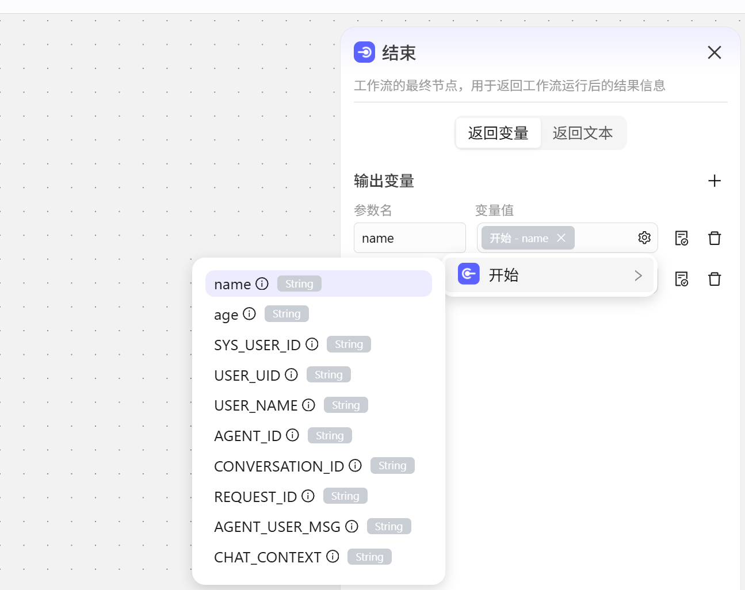
Task: Click the info icon next to age variable
Action: [x=250, y=313]
